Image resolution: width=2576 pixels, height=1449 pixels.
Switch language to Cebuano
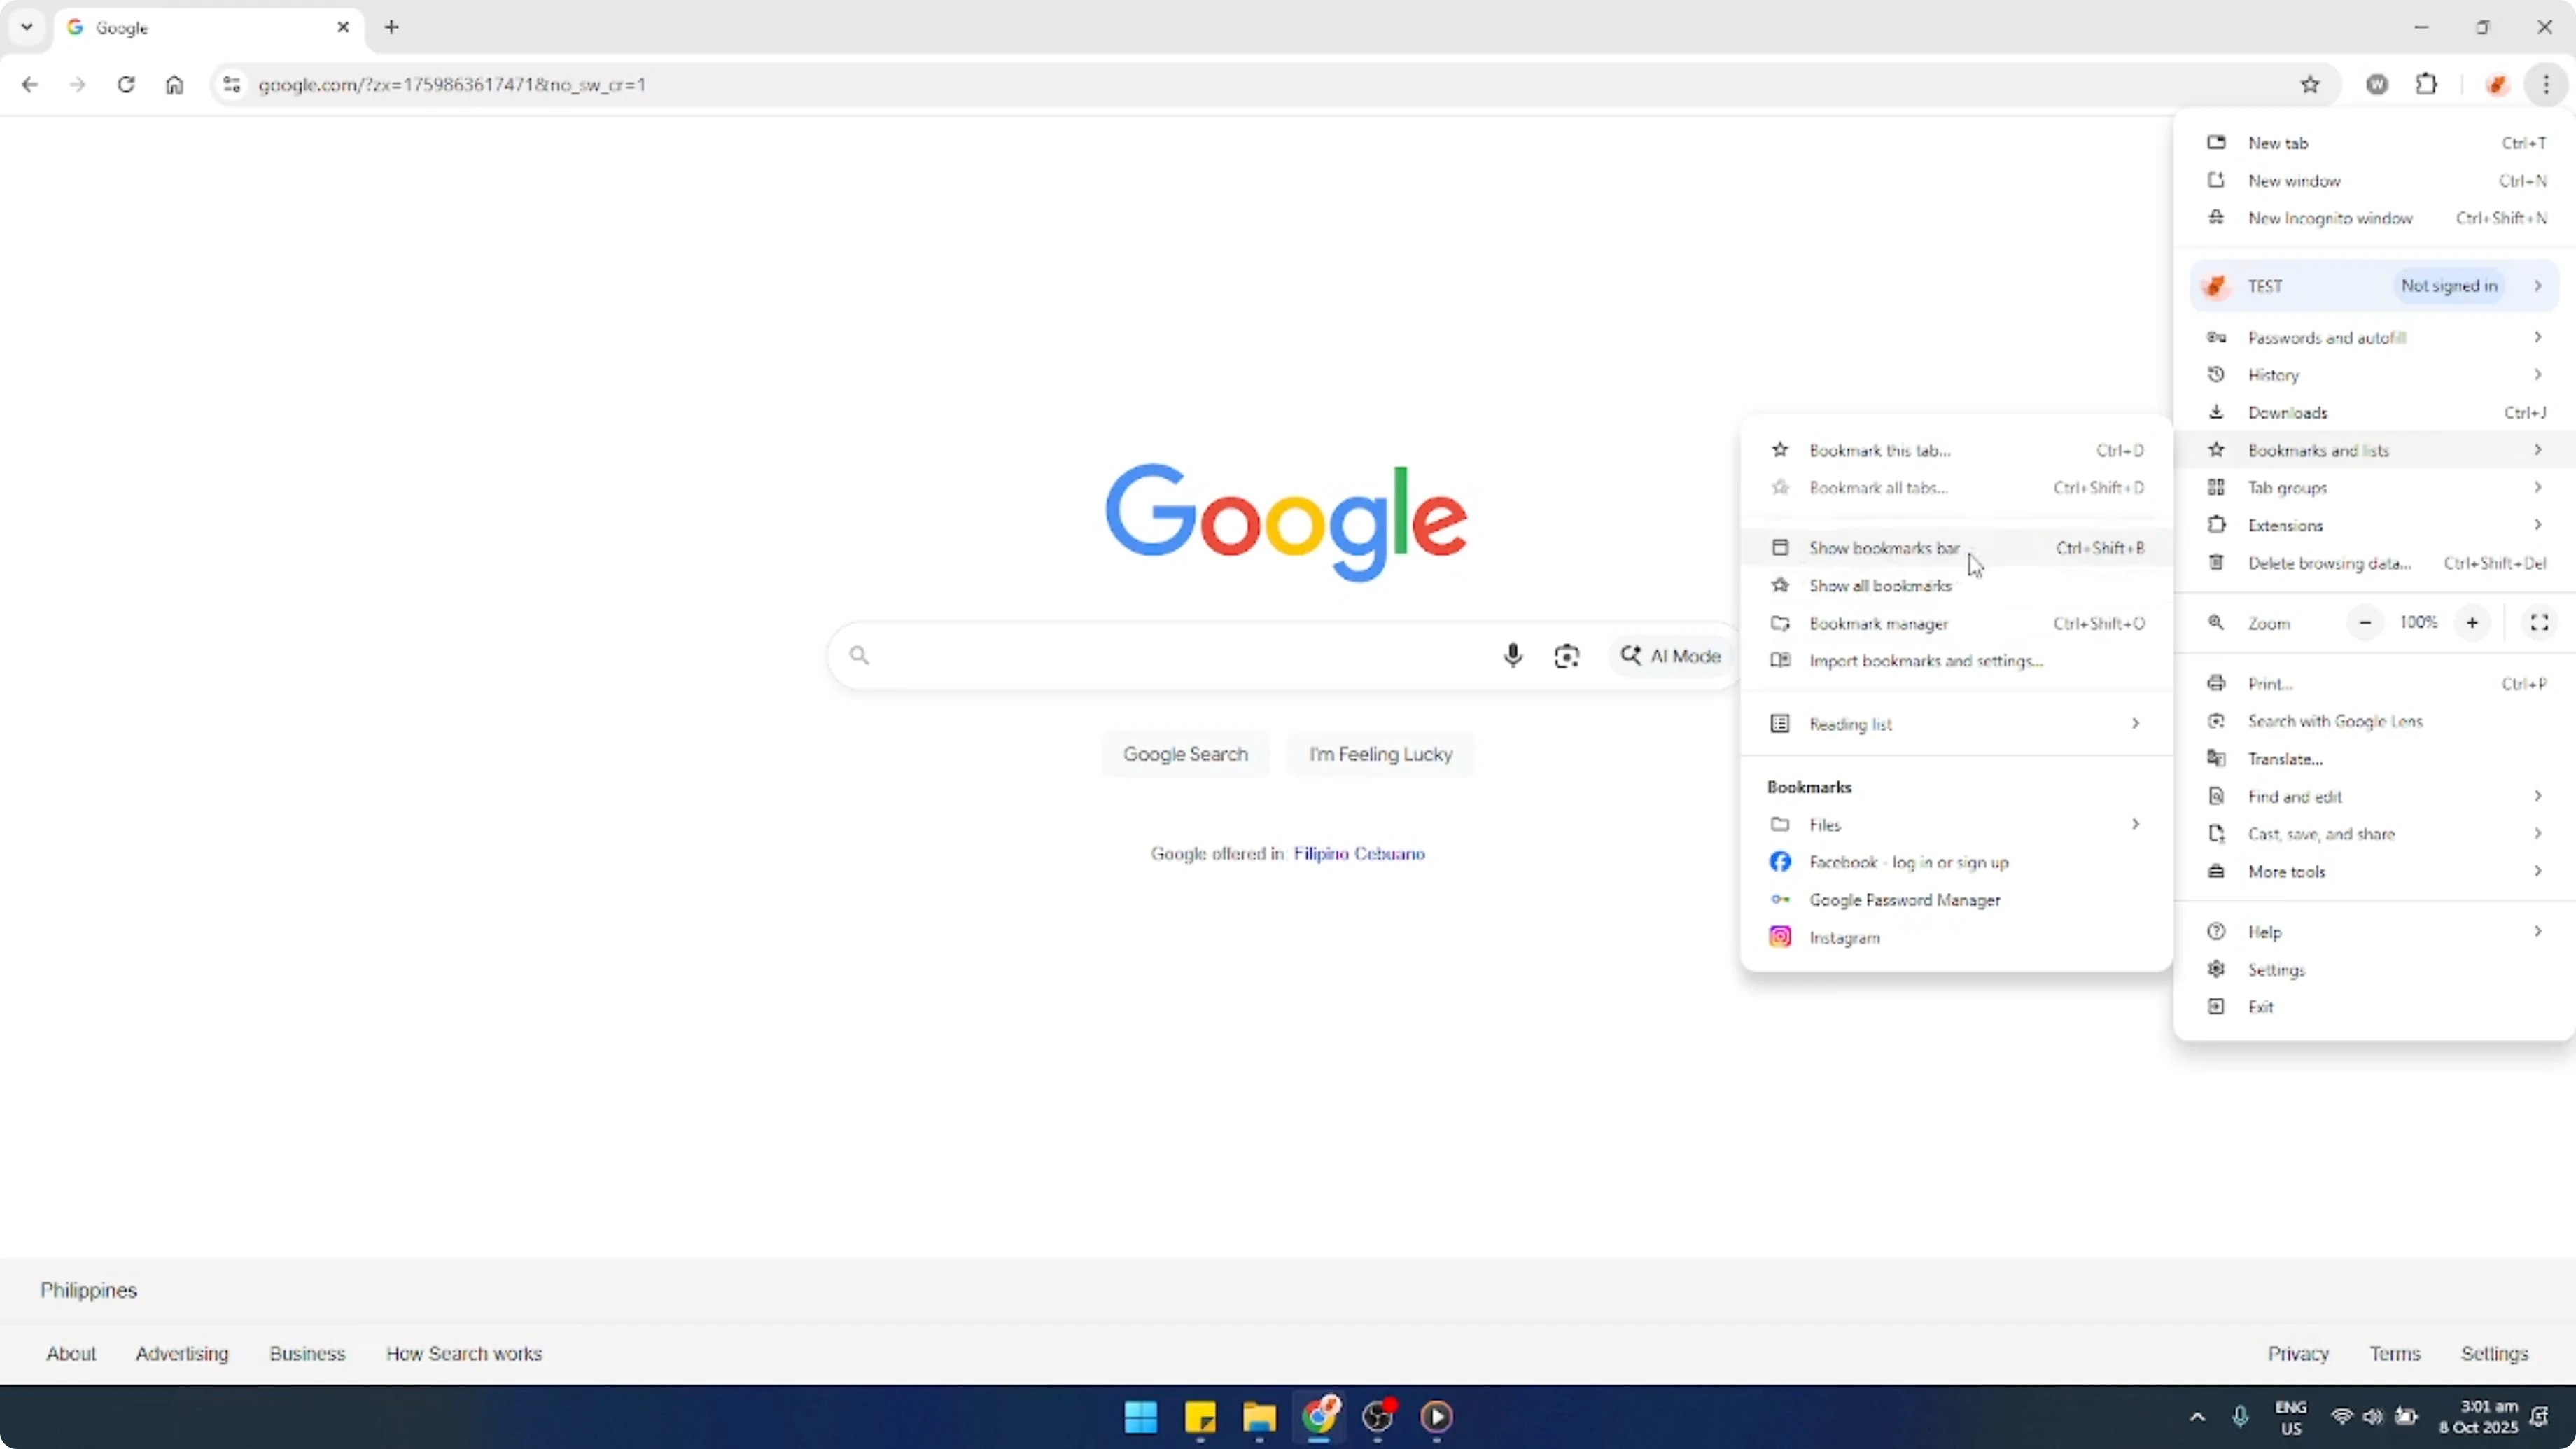(1390, 853)
